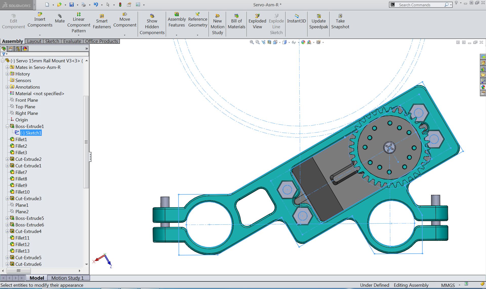This screenshot has width=486, height=289.
Task: Open the filter dropdown in FeatureManager
Action: coord(7,54)
